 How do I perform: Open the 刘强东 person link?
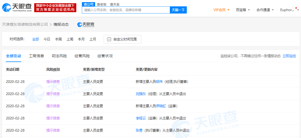point(141,94)
